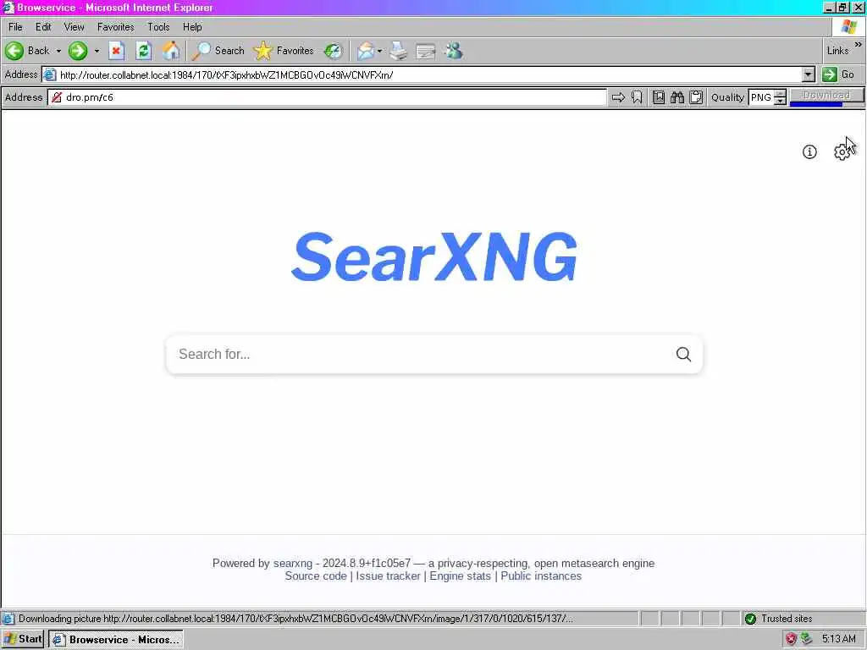Image resolution: width=867 pixels, height=650 pixels.
Task: Open the searxng link in footer
Action: coord(292,563)
